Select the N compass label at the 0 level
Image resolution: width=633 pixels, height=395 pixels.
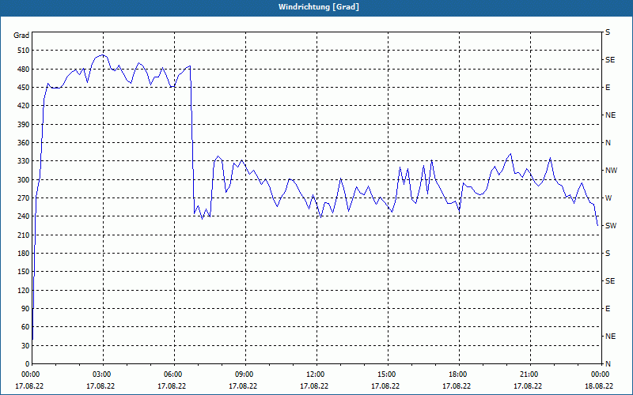click(608, 364)
